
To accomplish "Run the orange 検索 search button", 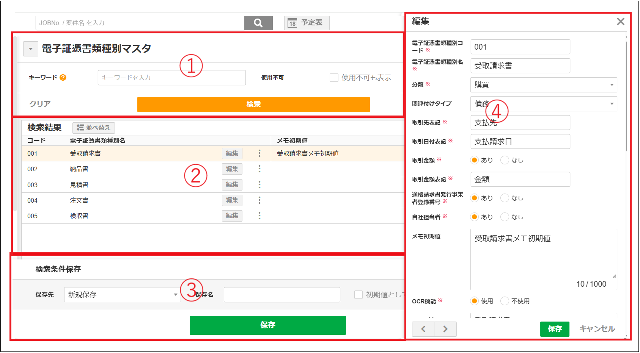I will point(253,104).
